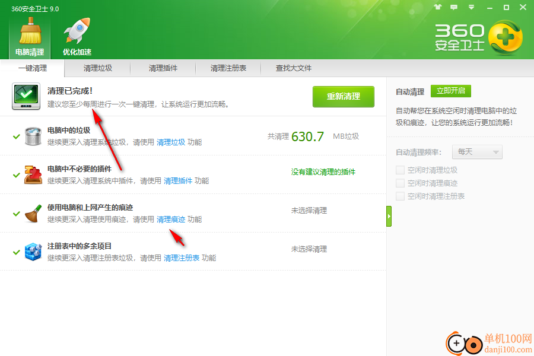Click the green checkmark beside 电脑中不必要的插件
The width and height of the screenshot is (534, 356).
17,175
